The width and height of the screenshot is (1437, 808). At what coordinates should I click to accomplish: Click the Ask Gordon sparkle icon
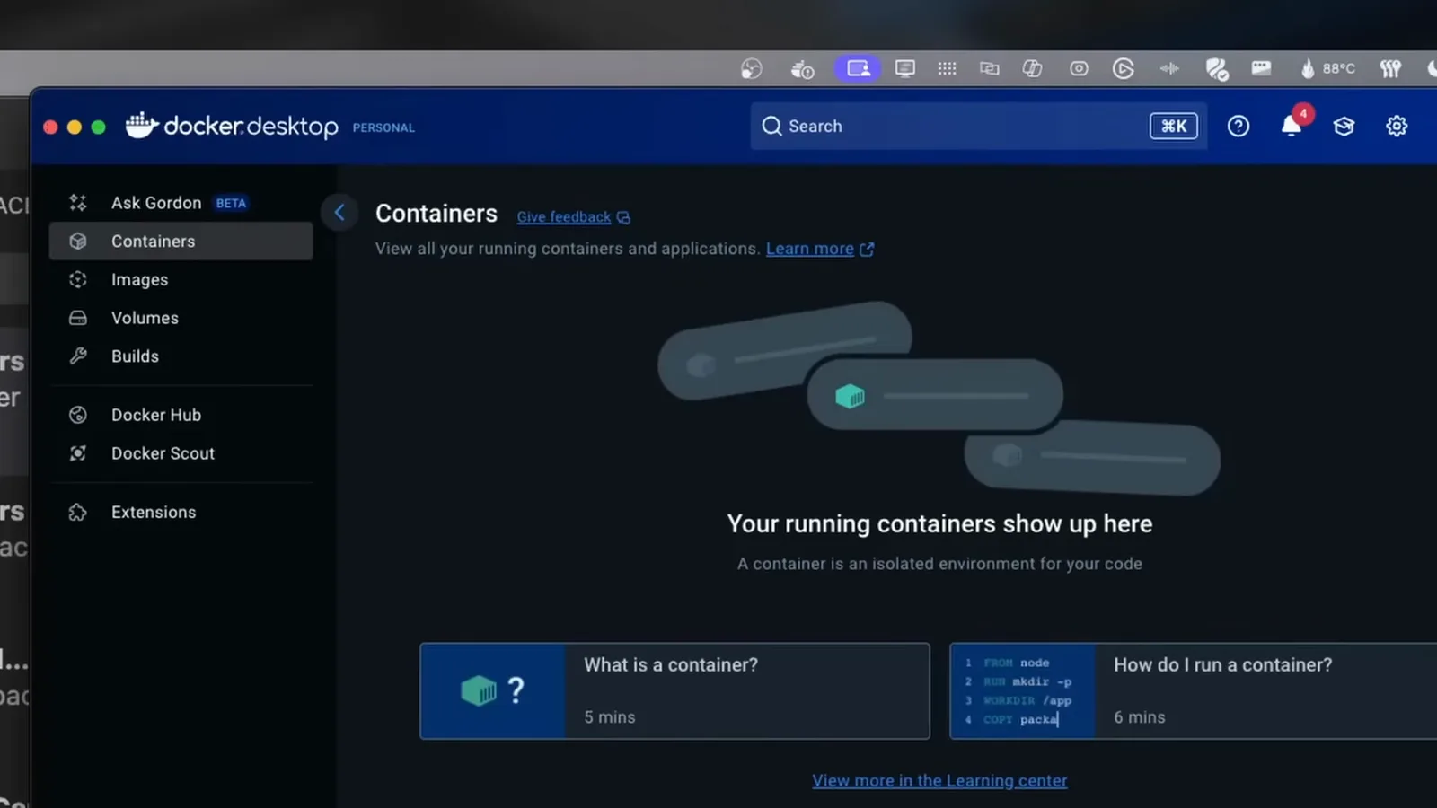coord(78,203)
